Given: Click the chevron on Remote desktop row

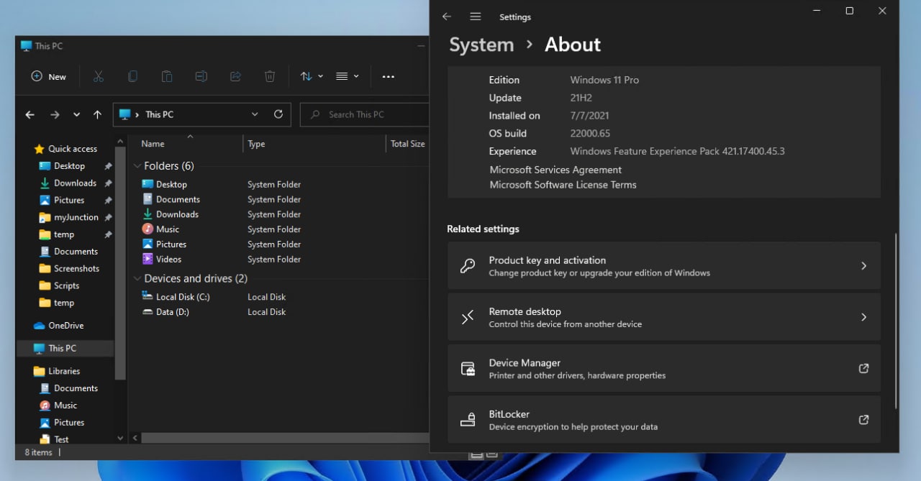Looking at the screenshot, I should [x=864, y=317].
